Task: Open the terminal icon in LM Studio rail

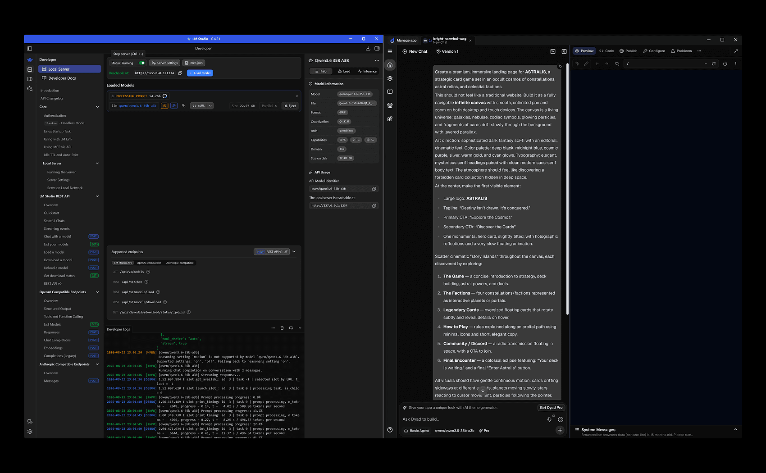Action: [x=30, y=69]
